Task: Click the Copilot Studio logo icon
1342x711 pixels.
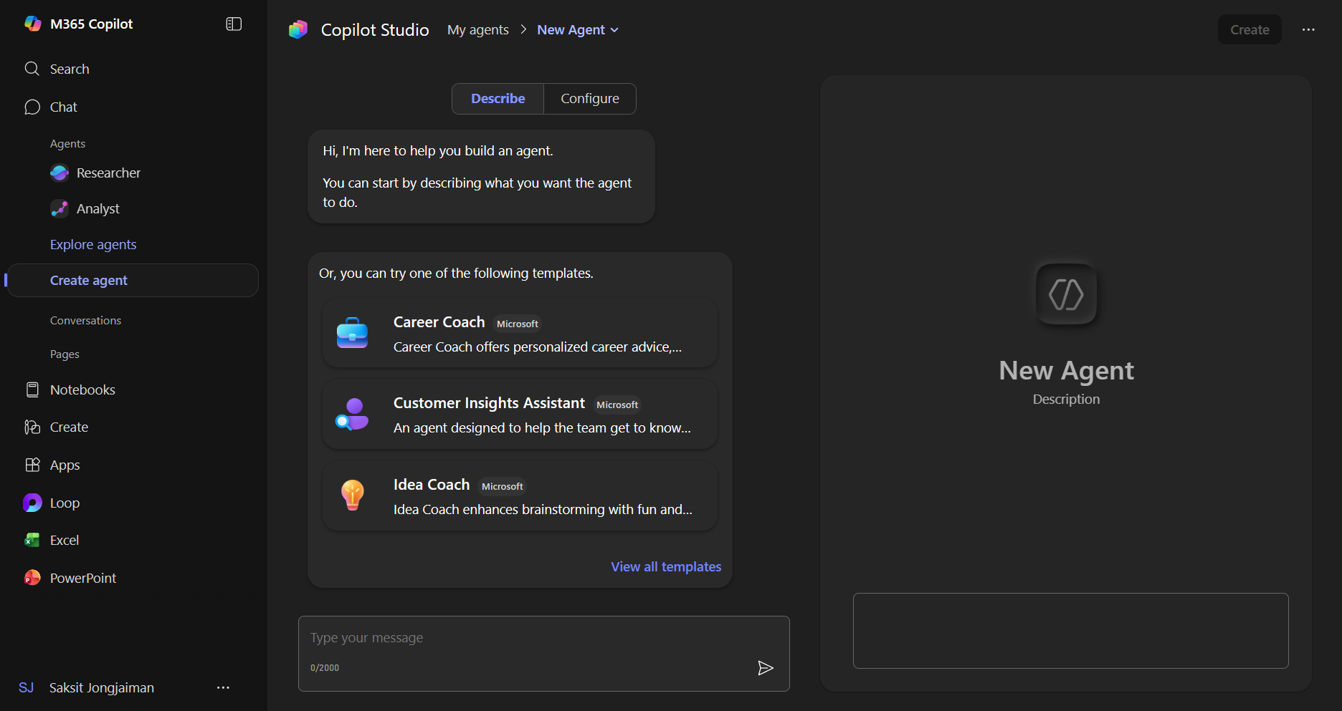Action: pos(298,29)
